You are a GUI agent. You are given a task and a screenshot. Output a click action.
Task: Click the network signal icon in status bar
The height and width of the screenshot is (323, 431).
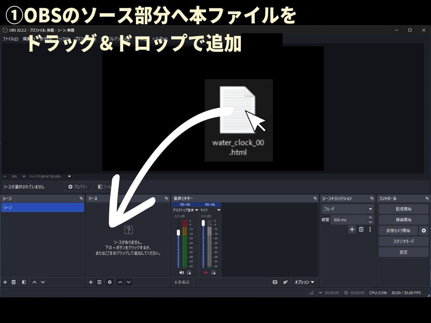coord(311,293)
